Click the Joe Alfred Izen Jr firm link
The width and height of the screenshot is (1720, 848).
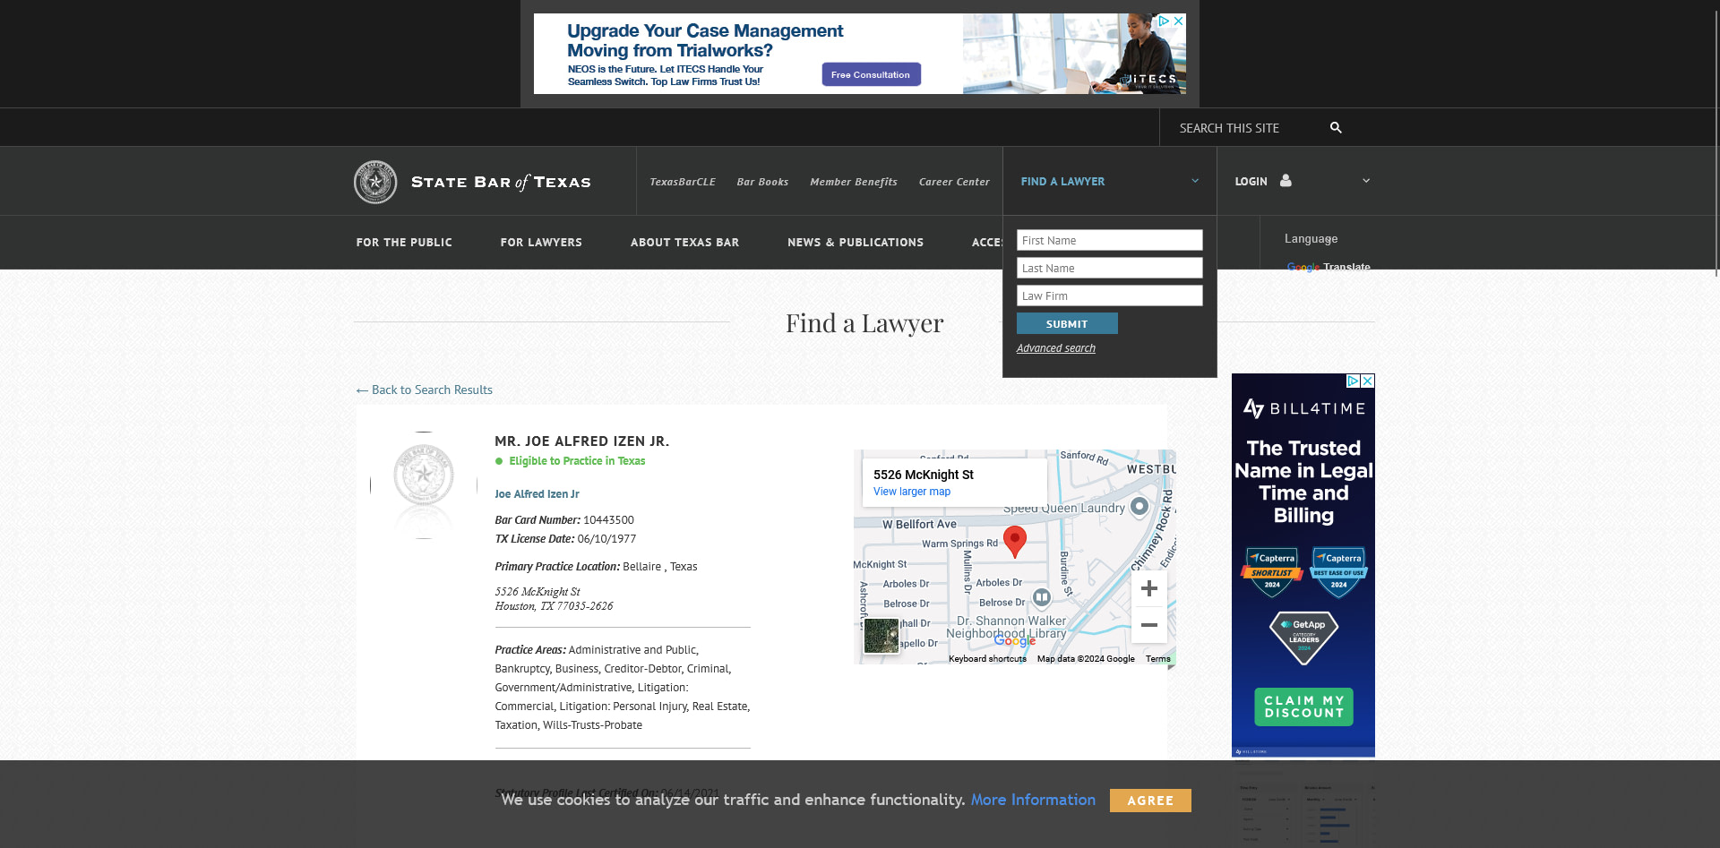[537, 494]
